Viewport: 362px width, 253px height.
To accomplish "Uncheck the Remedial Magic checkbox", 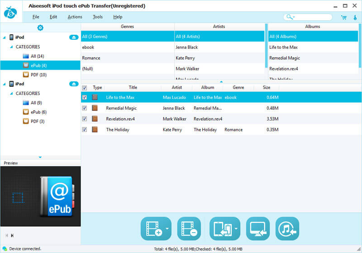I will click(85, 108).
